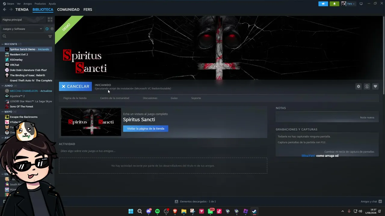Enter Big Picture mode via monitor icon

coord(361,4)
